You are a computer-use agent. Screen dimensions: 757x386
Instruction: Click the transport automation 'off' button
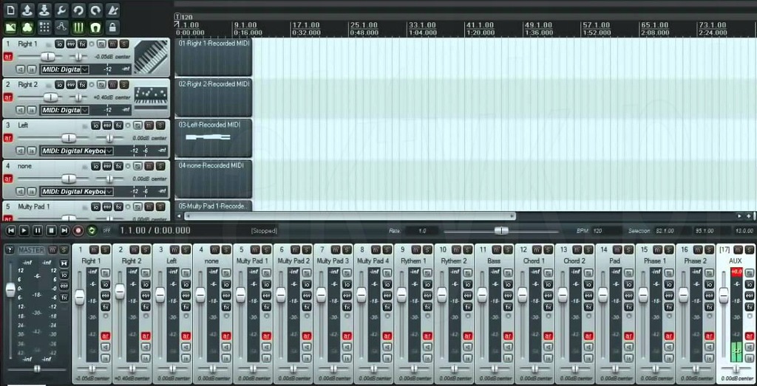coord(106,231)
